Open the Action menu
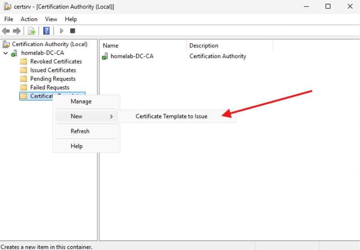360x250 pixels. click(x=29, y=19)
